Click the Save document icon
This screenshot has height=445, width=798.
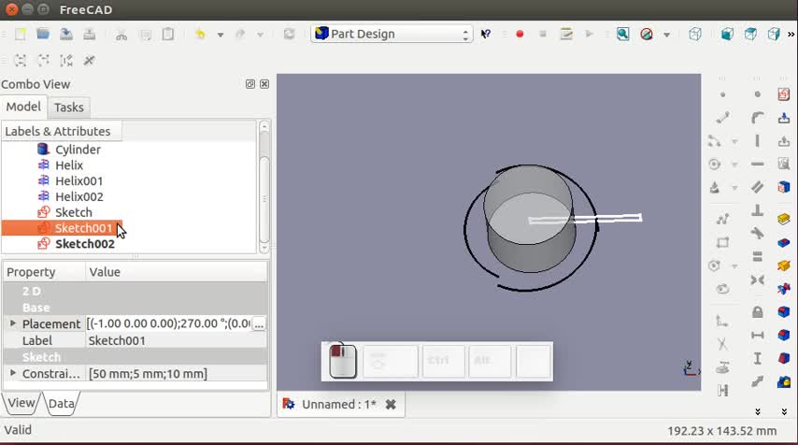(66, 34)
